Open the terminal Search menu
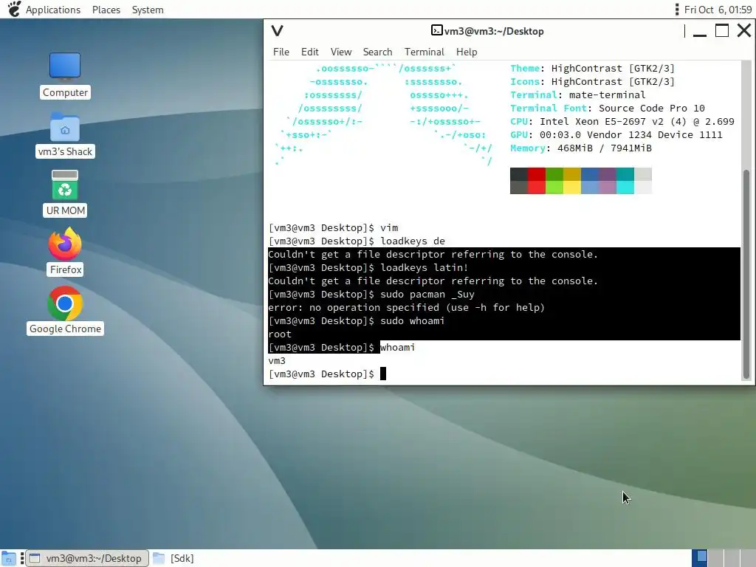The width and height of the screenshot is (756, 567). [377, 52]
